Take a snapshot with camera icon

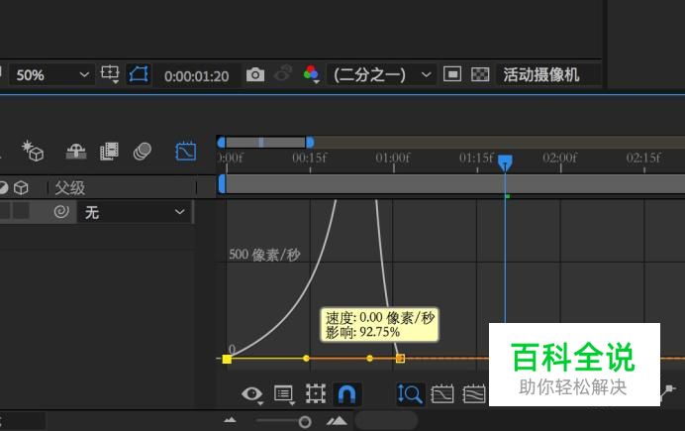255,74
